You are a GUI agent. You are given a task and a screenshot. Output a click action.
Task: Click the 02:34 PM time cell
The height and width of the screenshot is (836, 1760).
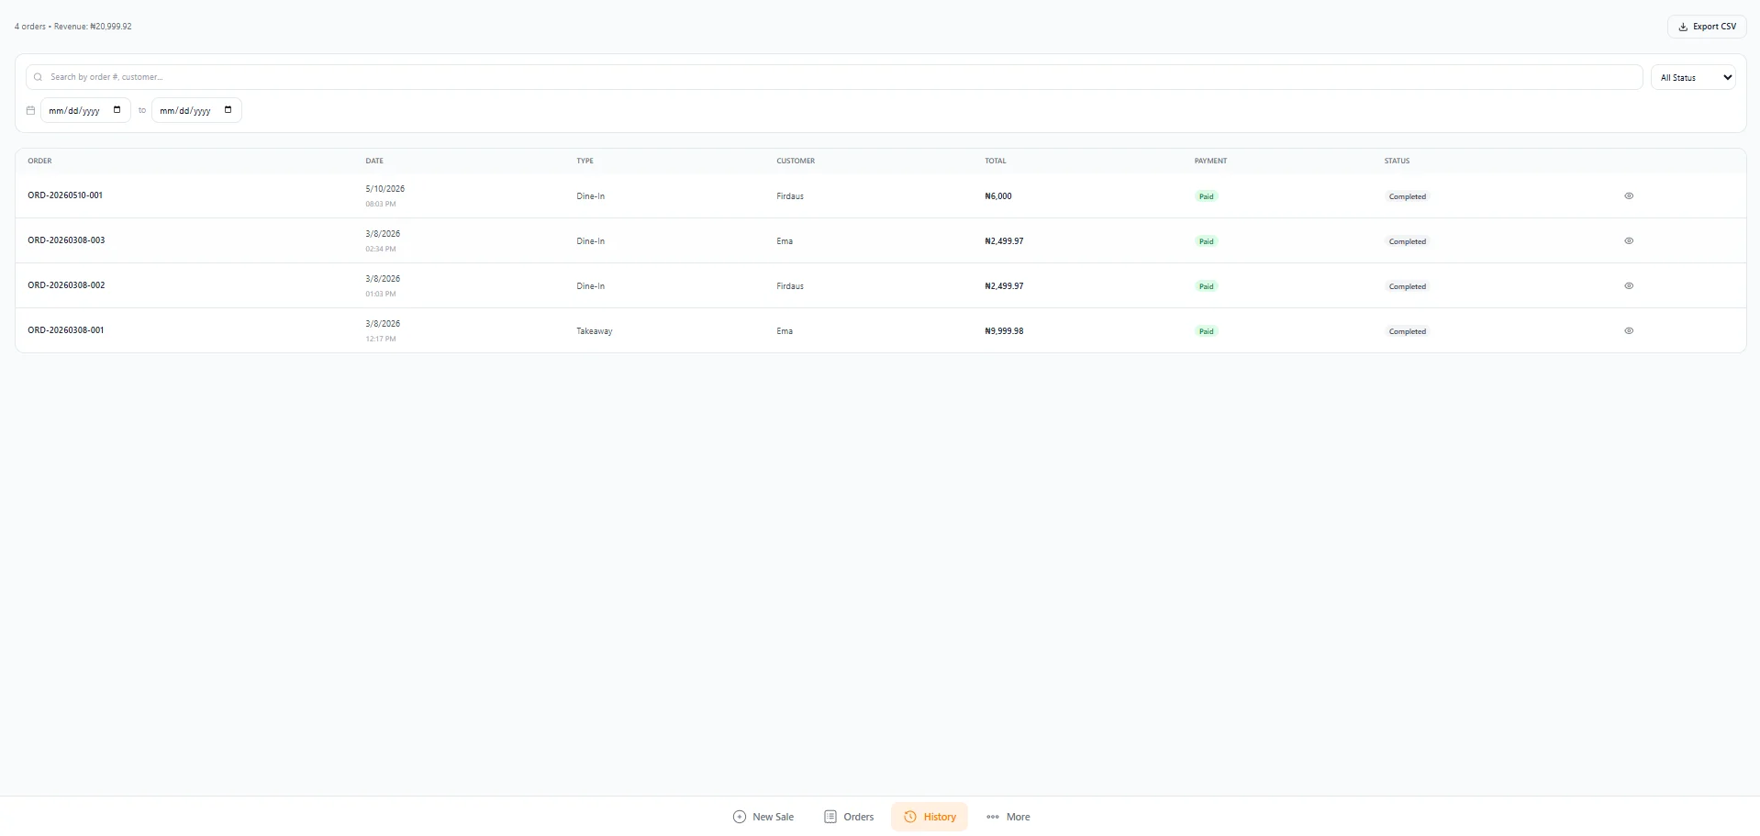pos(381,249)
